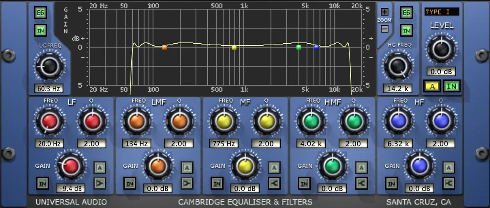
Task: Select the TYPE I display
Action: [442, 12]
